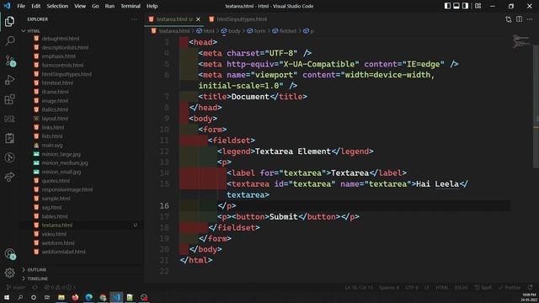The height and width of the screenshot is (303, 539).
Task: Click the Synchronize Changes status icon
Action: [35, 287]
